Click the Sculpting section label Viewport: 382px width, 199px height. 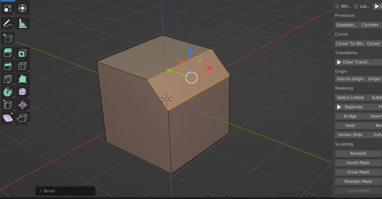(344, 144)
